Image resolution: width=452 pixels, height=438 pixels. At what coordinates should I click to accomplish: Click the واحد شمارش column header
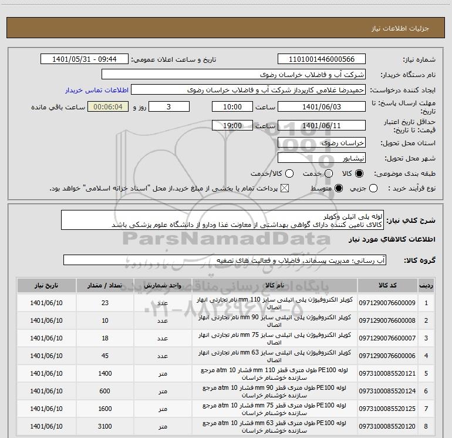click(163, 285)
